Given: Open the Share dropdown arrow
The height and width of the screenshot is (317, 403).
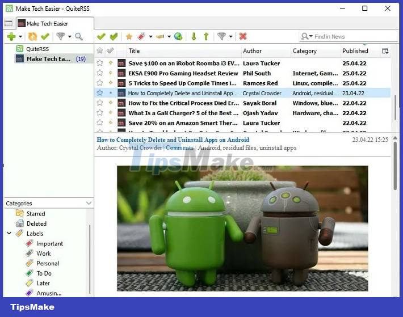Looking at the screenshot, I should [x=169, y=37].
